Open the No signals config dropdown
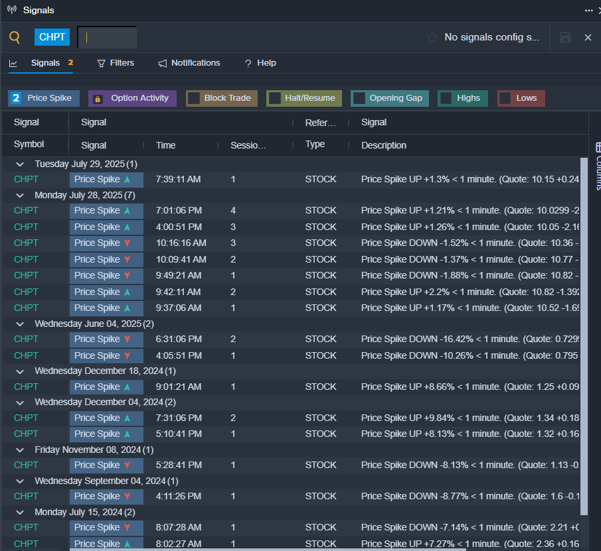The image size is (601, 551). click(x=491, y=37)
